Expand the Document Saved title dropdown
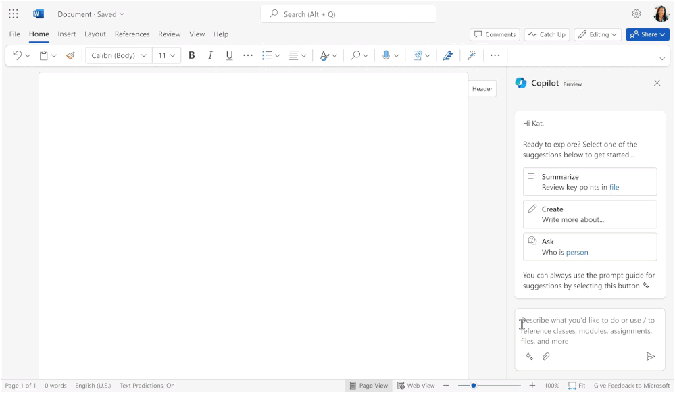Viewport: 675px width, 393px height. click(x=91, y=14)
